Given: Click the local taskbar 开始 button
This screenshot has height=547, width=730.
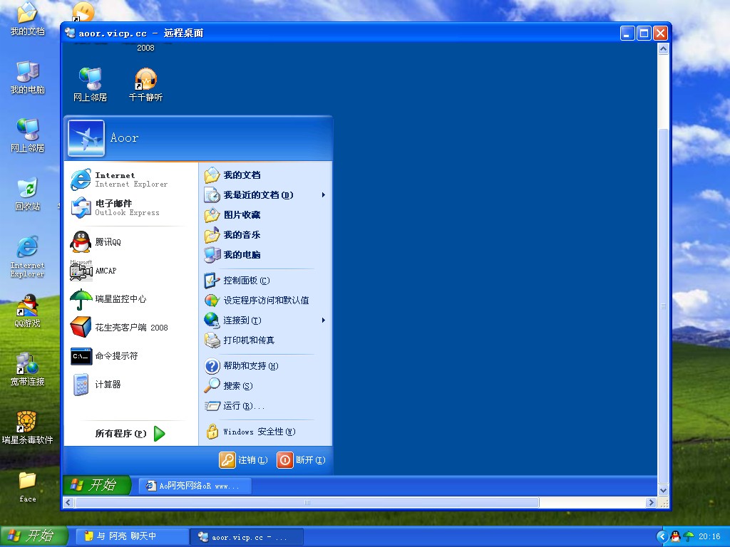Looking at the screenshot, I should click(34, 536).
